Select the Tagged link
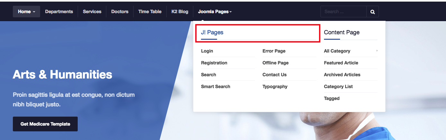This screenshot has width=446, height=140. (x=332, y=98)
